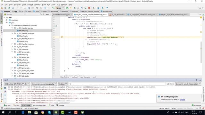This screenshot has height=115, width=205.
Task: Open the Show only selected application dropdown
Action: [188, 84]
